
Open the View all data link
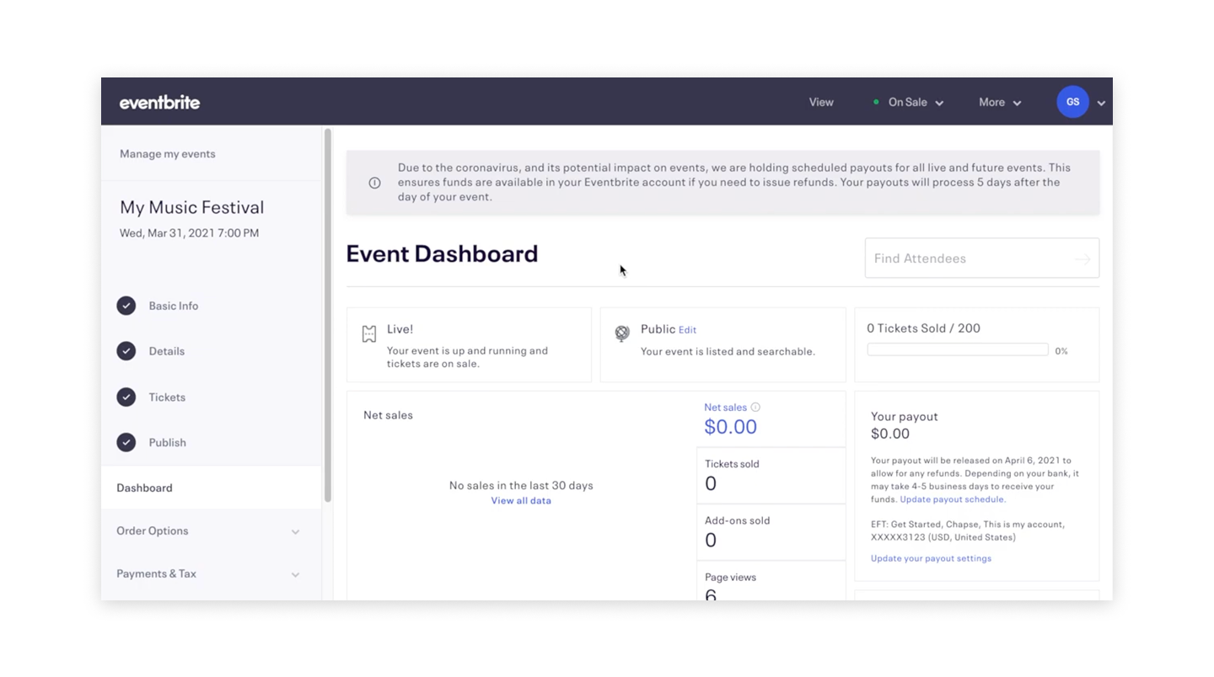click(x=521, y=500)
